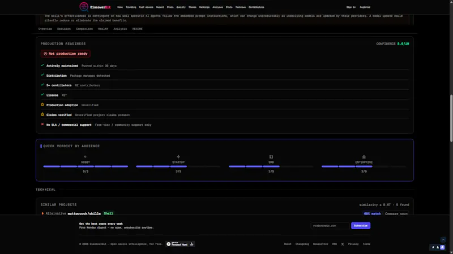The height and width of the screenshot is (254, 453).
Task: Click the icon inside Not production ready badge
Action: 45,54
